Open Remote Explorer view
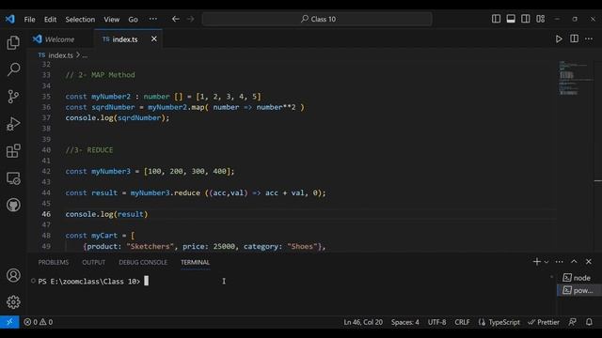This screenshot has height=338, width=602. 13,178
